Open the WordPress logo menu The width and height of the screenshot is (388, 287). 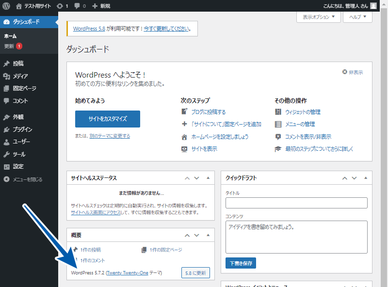6,6
